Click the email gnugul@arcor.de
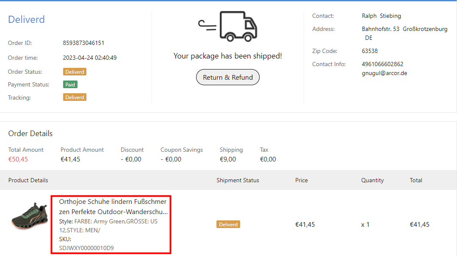 384,73
